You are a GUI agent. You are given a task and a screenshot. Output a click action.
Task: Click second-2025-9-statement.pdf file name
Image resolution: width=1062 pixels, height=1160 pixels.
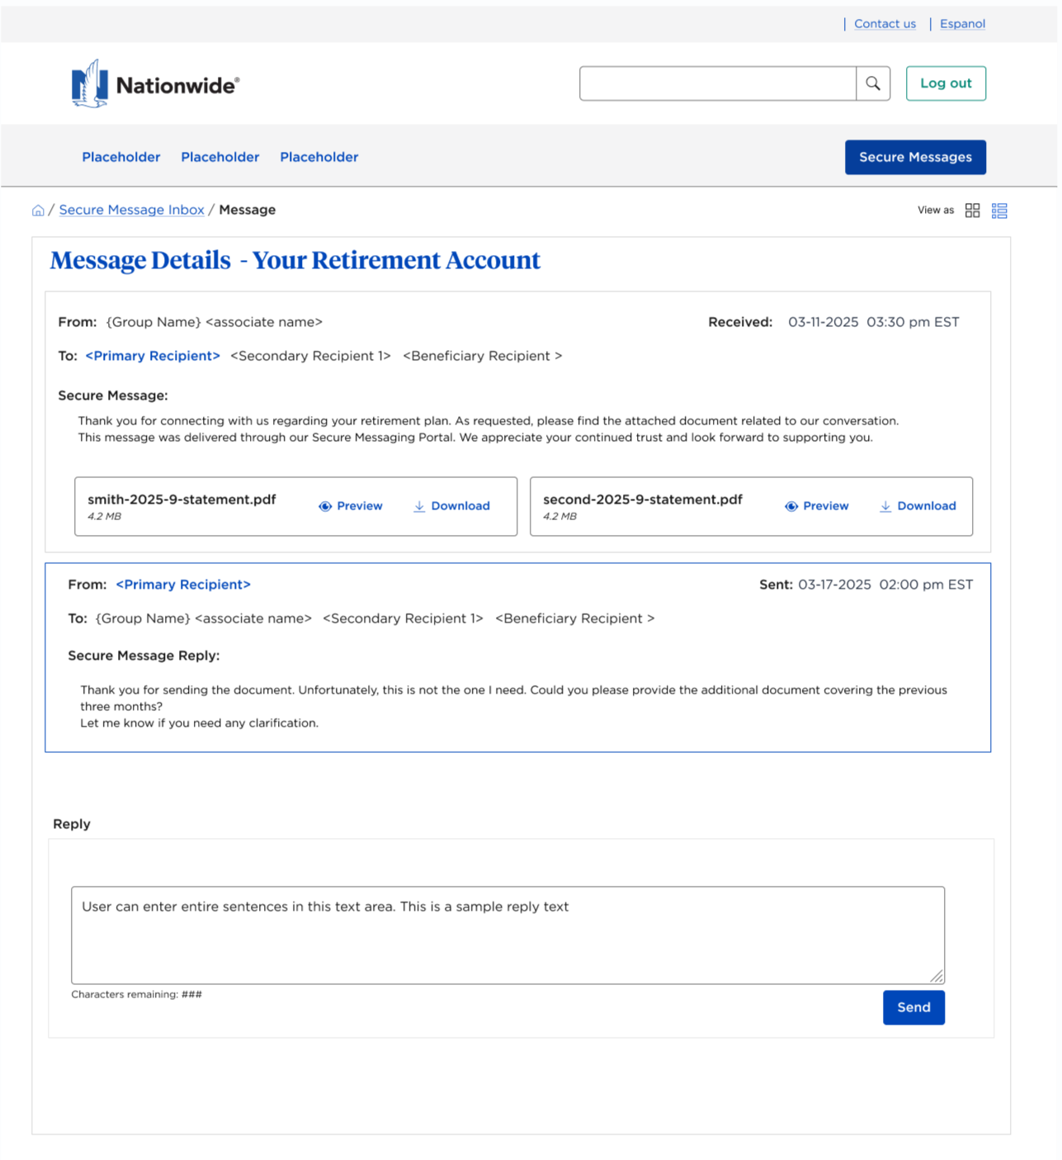tap(643, 500)
